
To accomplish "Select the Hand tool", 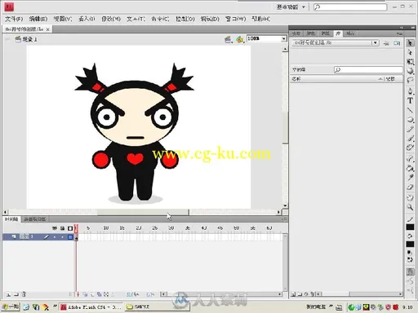I will [410, 198].
